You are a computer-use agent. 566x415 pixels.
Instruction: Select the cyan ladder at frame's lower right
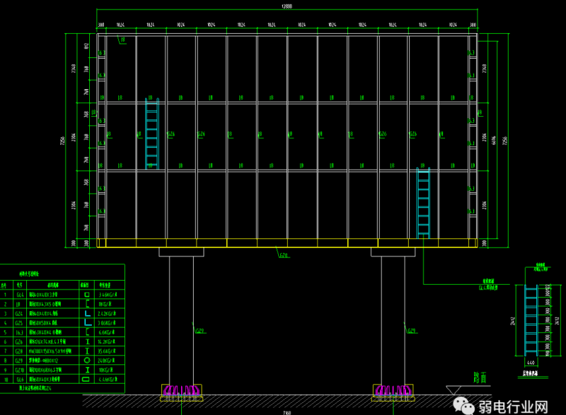tap(423, 202)
